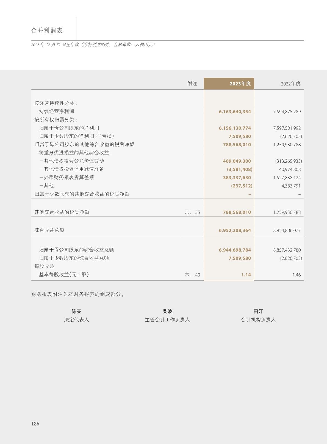Select the 2022年度 column header
Viewport: 327px width, 444px height.
pyautogui.click(x=290, y=84)
